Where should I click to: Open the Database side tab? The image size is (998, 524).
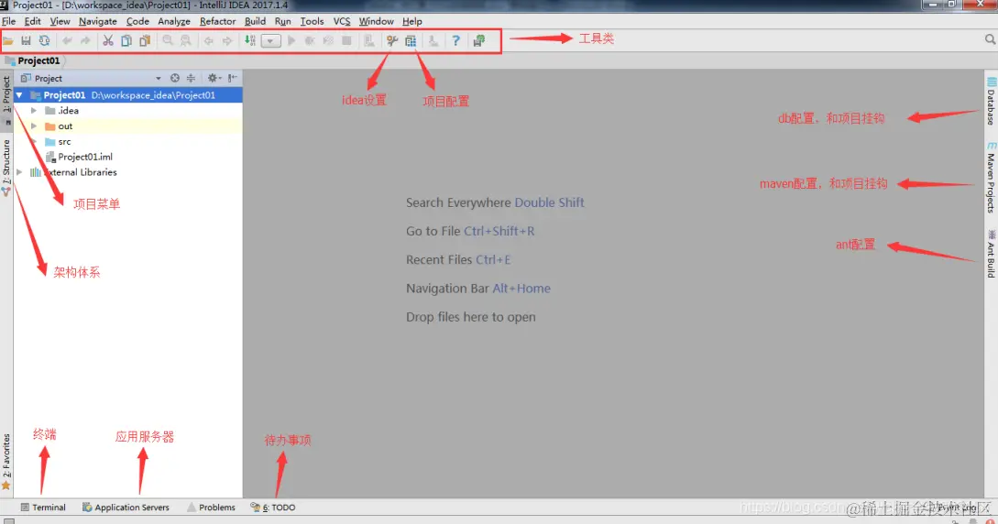(x=991, y=101)
